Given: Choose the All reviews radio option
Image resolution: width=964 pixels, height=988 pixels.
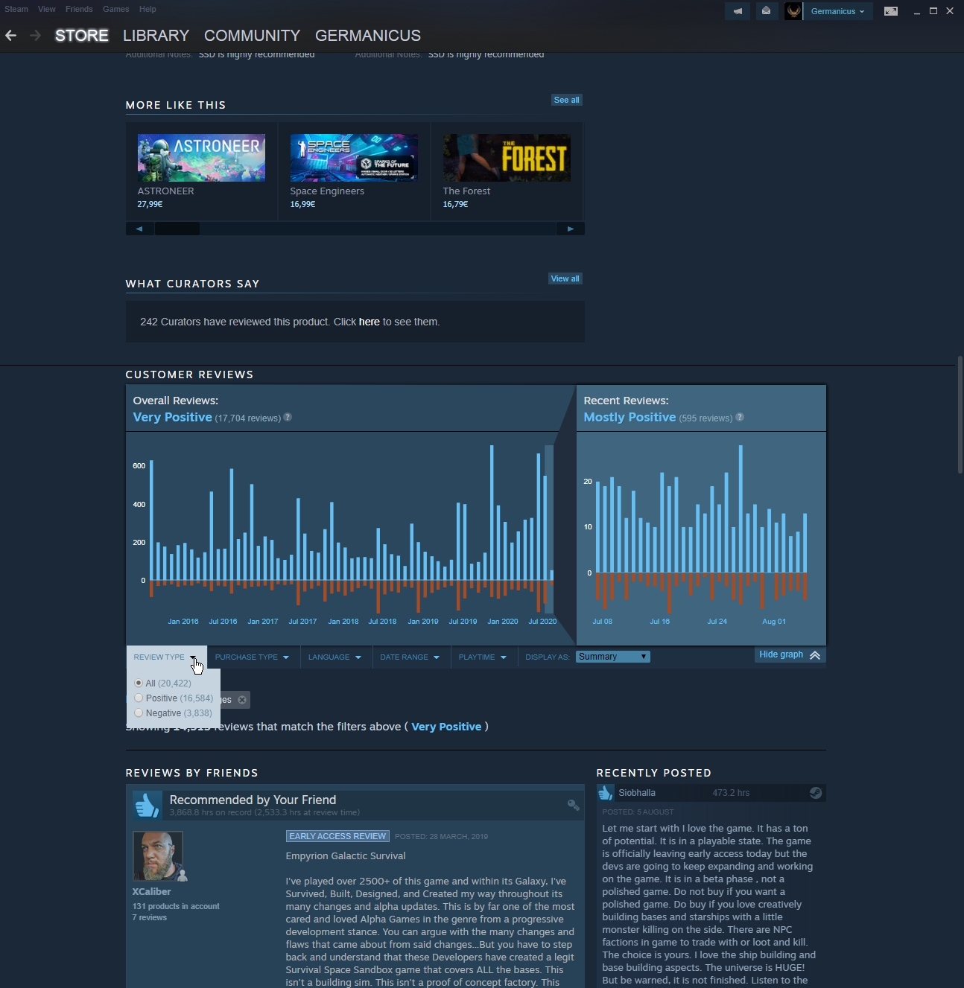Looking at the screenshot, I should tap(139, 683).
